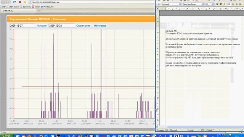Open the bookmark with the red circle icon
244x137 pixels.
[x=36, y=7]
